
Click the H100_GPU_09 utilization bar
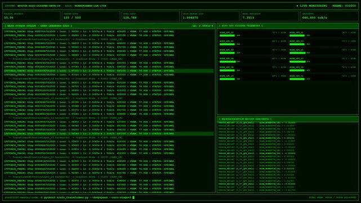click(x=297, y=70)
